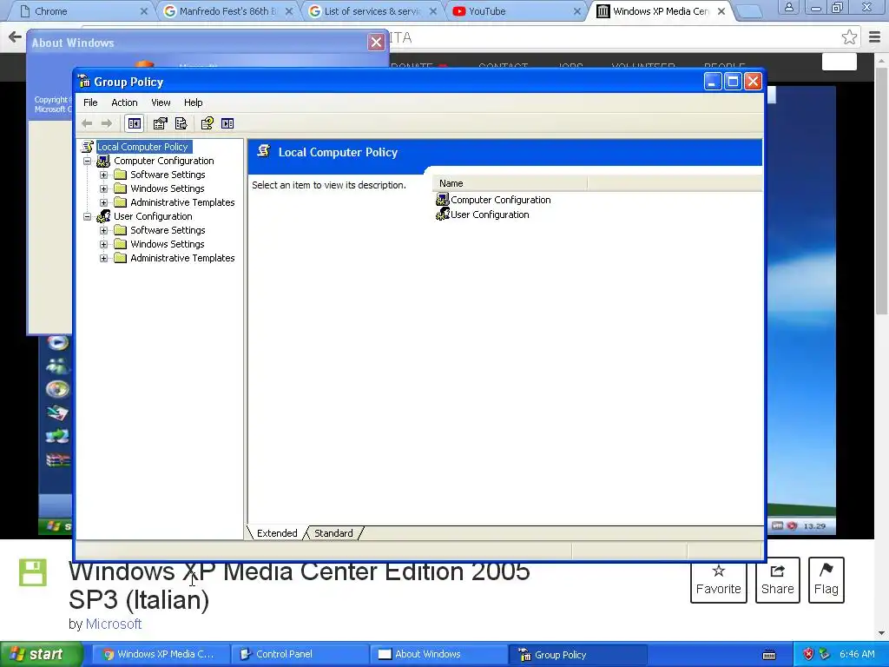Click the Chrome user profile icon
Viewport: 889px width, 667px height.
(788, 7)
